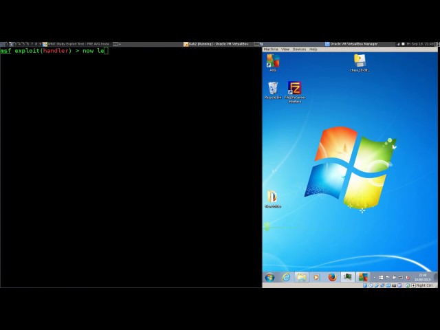Click the network signal icon in host top panel
The width and height of the screenshot is (440, 330).
click(398, 44)
